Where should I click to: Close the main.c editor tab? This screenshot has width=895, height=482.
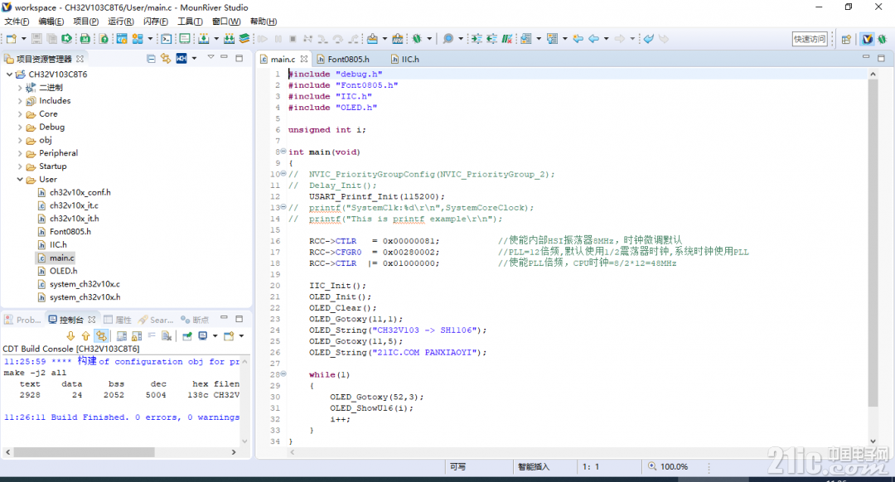tap(303, 59)
